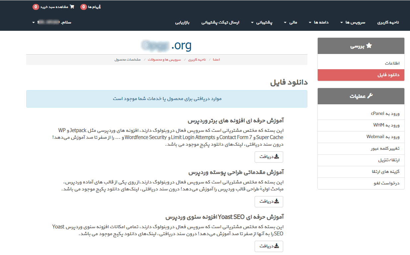Image resolution: width=410 pixels, height=255 pixels.
Task: Open بازاریابی menu item
Action: coord(182,23)
